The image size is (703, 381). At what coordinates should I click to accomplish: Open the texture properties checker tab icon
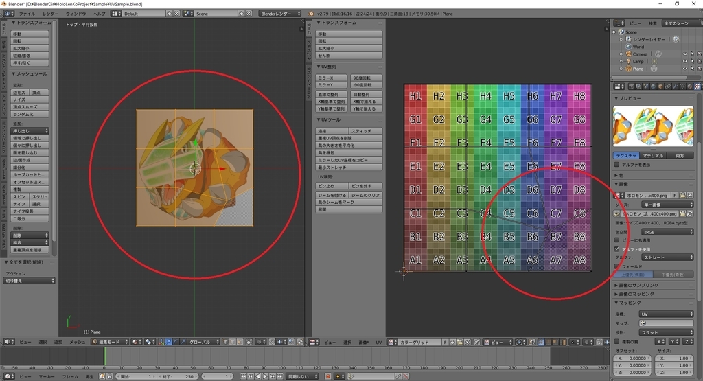pos(698,86)
